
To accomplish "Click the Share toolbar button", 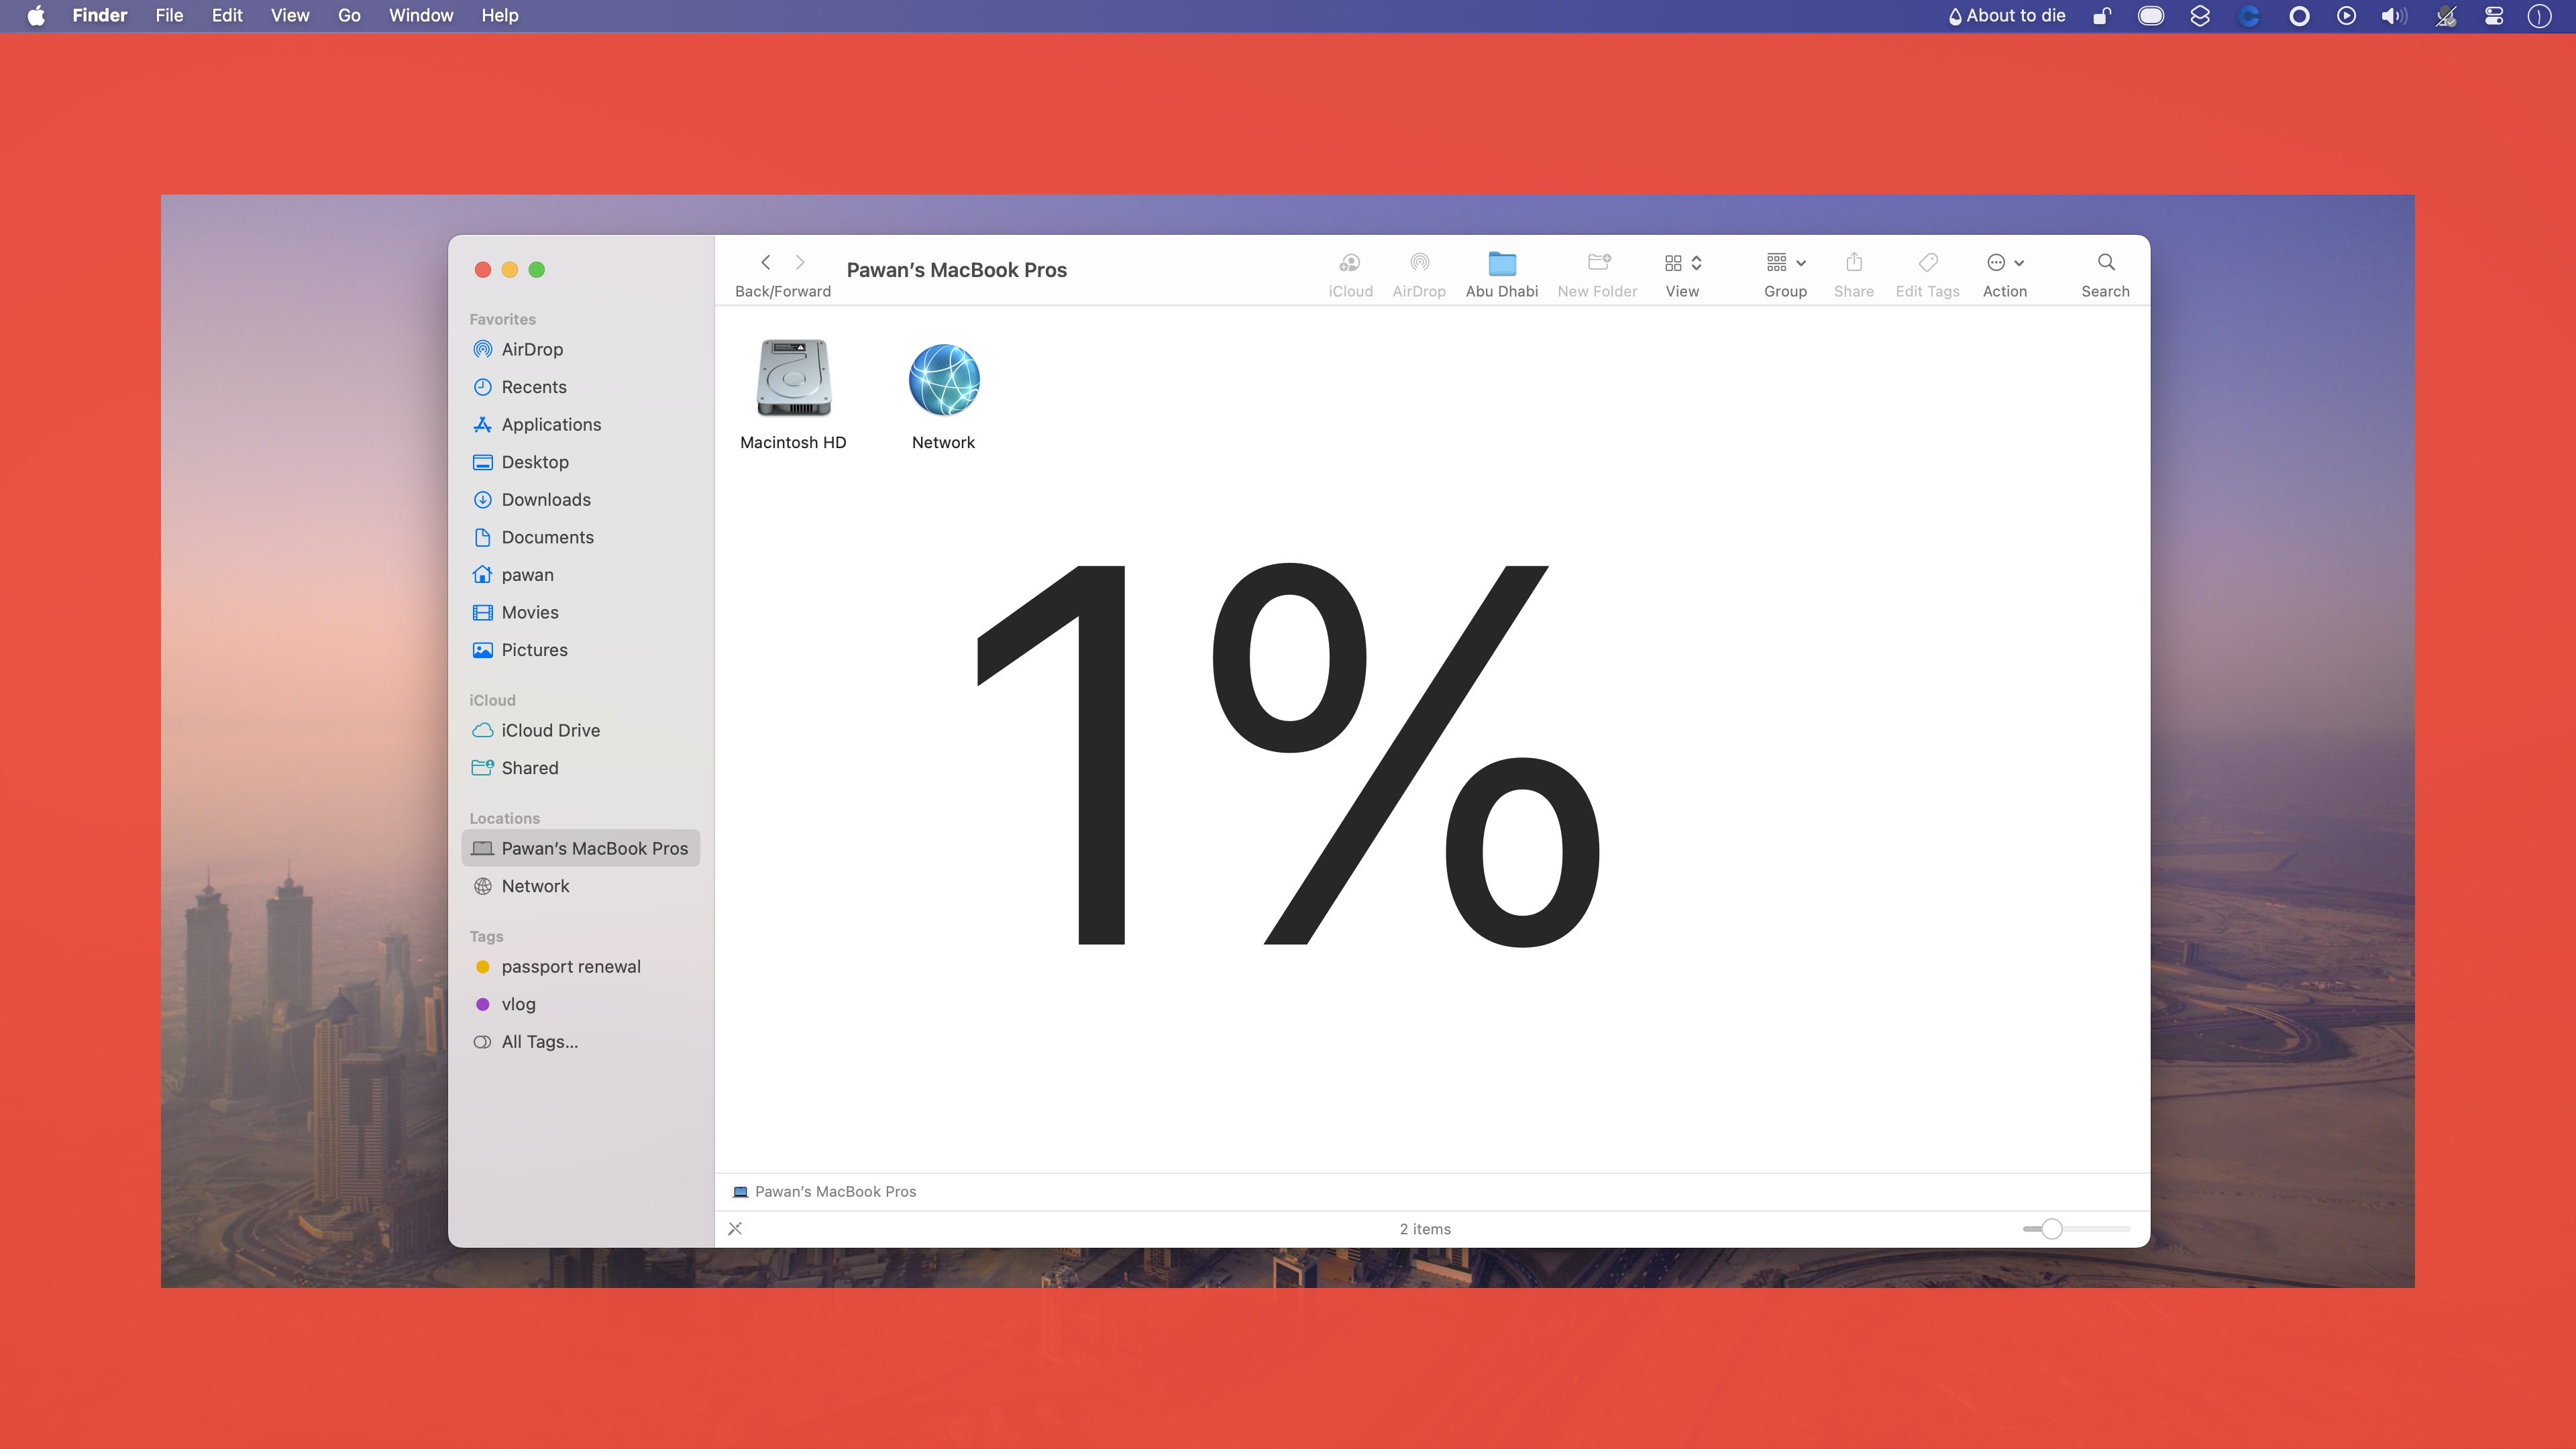I will click(x=1853, y=274).
